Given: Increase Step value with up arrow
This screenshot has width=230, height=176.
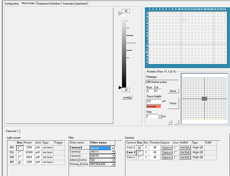Looking at the screenshot, I should (x=159, y=115).
